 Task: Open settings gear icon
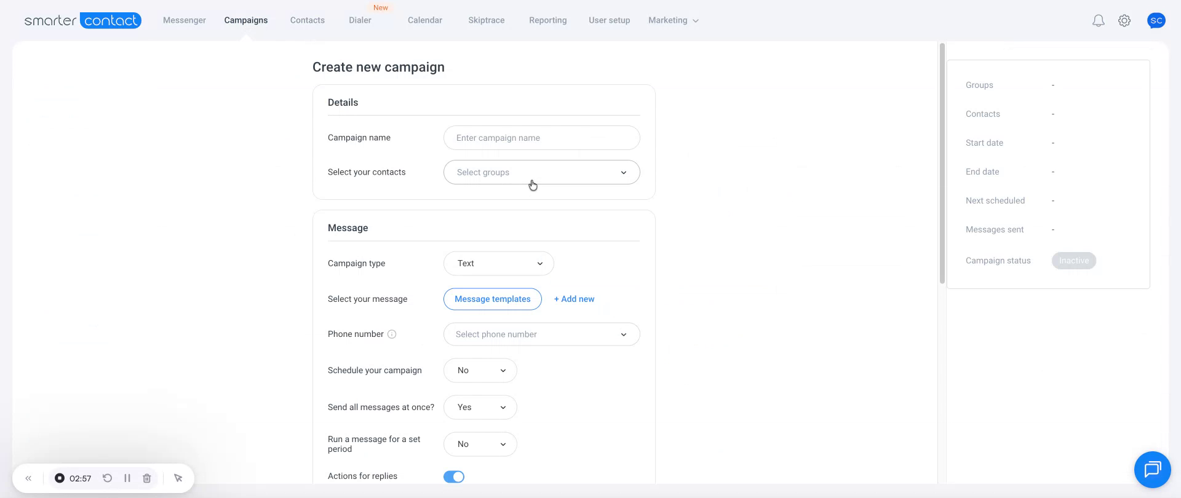[1124, 21]
